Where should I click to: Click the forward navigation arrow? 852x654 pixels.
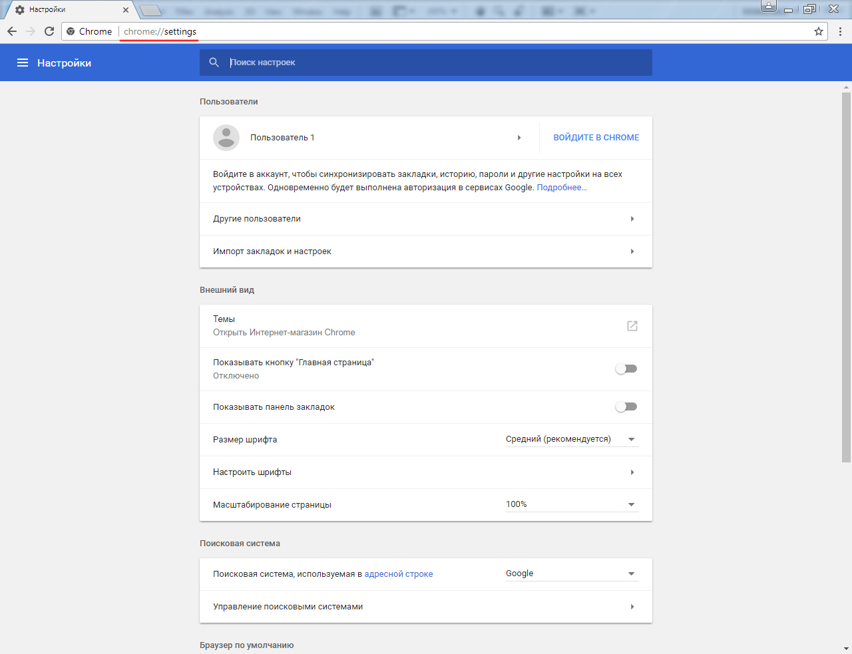coord(31,31)
